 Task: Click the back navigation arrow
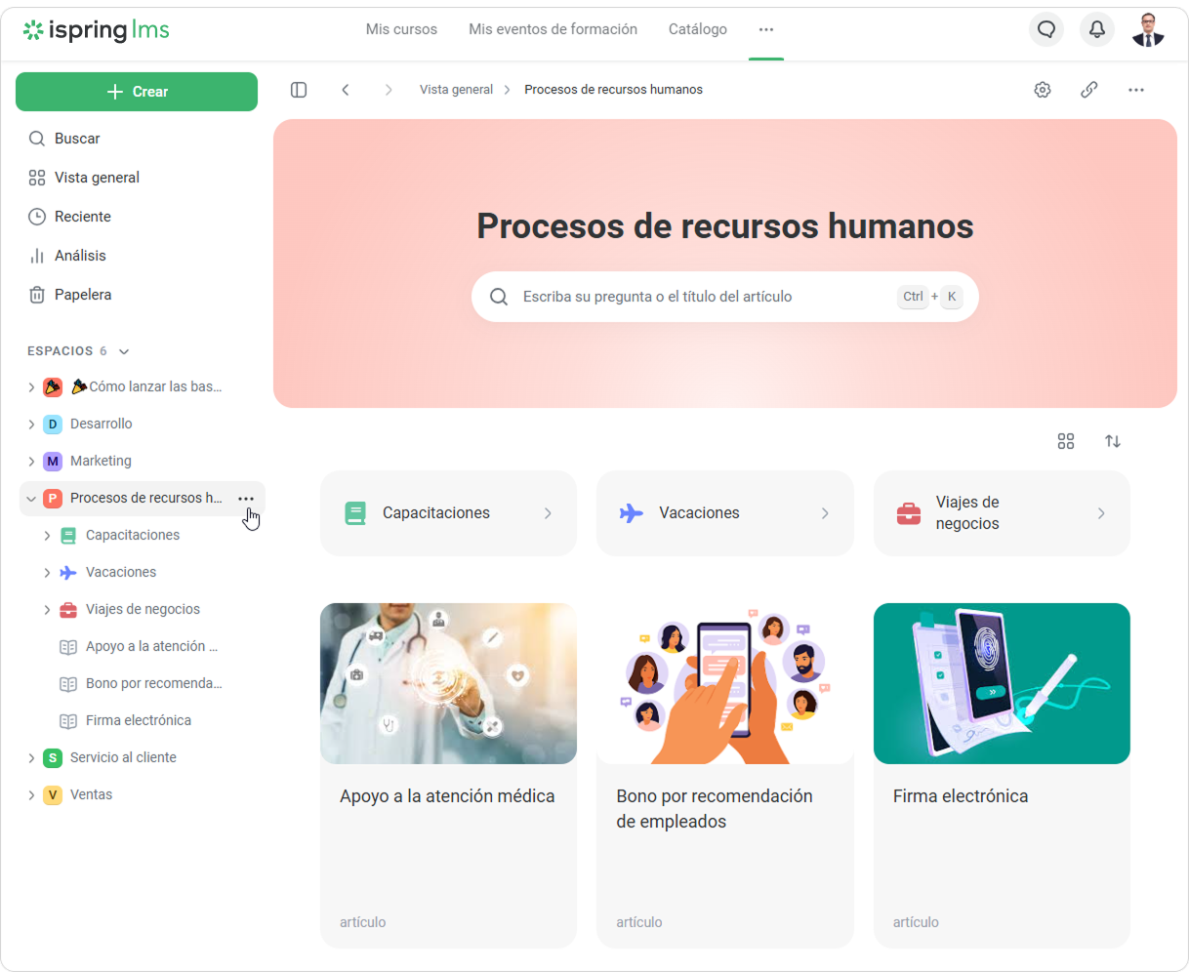pyautogui.click(x=346, y=90)
